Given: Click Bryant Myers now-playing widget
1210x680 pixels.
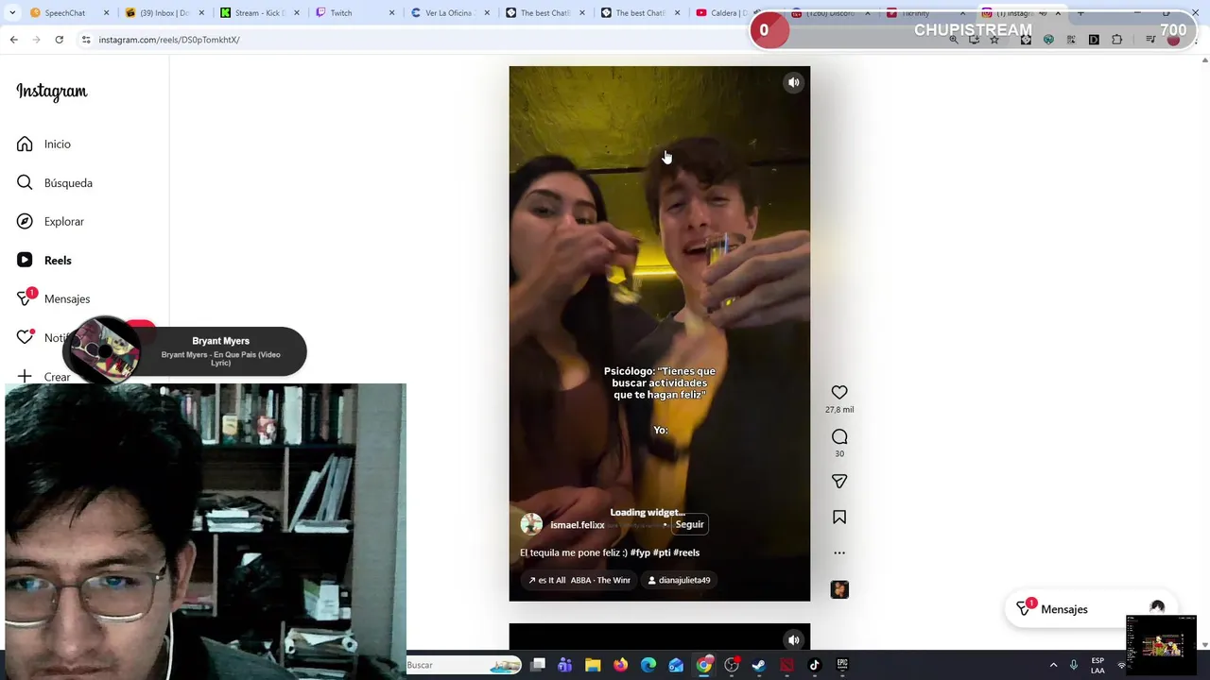Looking at the screenshot, I should [185, 351].
